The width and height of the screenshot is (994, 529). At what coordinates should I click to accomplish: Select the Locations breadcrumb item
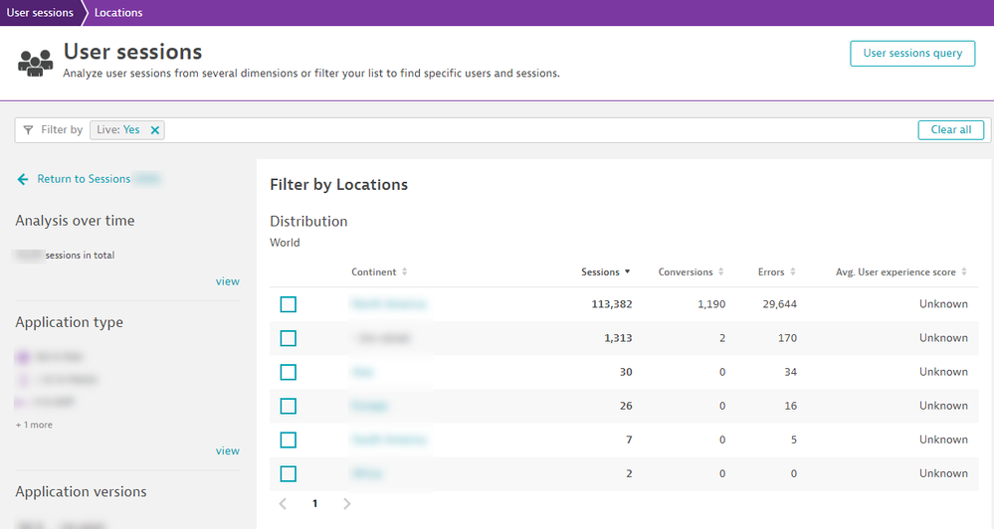click(x=118, y=13)
